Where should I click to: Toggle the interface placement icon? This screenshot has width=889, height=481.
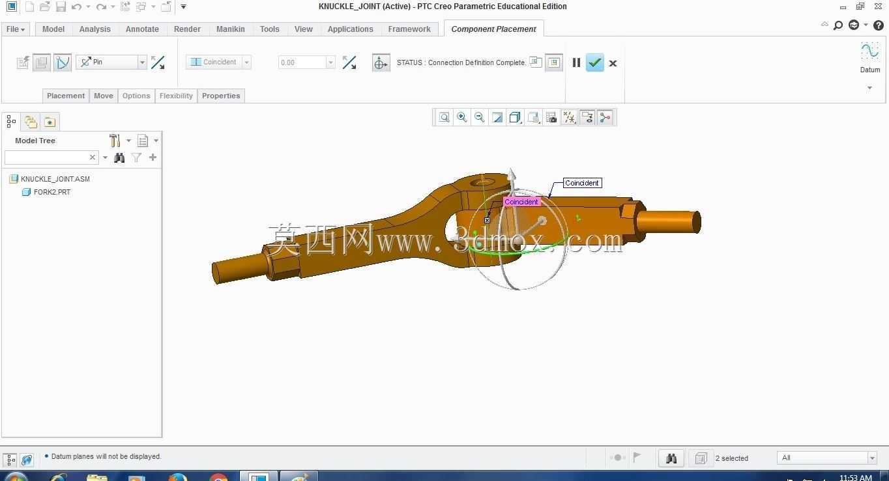23,62
